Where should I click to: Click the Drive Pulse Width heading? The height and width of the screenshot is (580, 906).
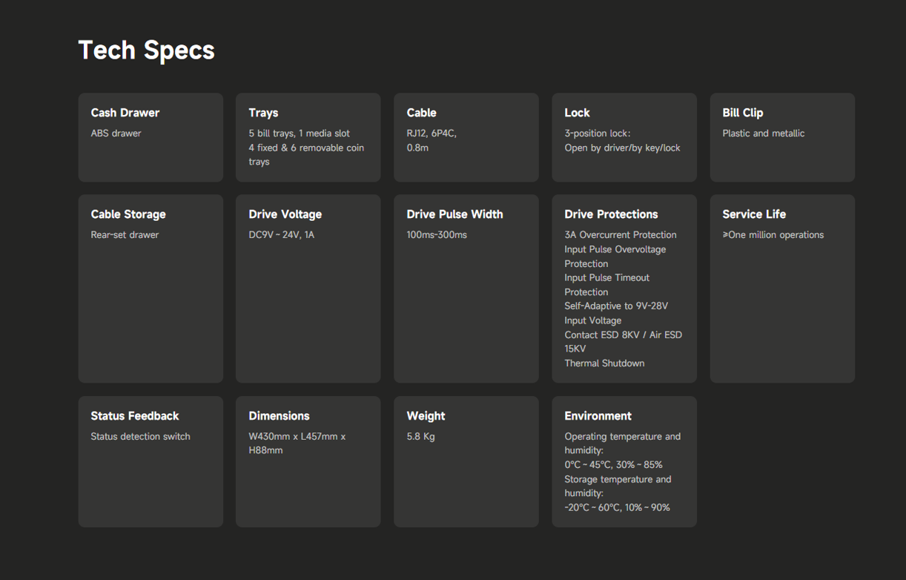[x=454, y=214]
